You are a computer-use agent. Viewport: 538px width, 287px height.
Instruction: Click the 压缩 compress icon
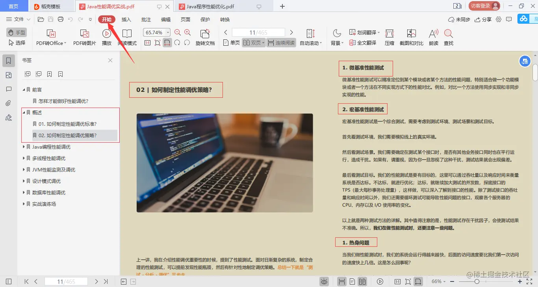(x=389, y=37)
